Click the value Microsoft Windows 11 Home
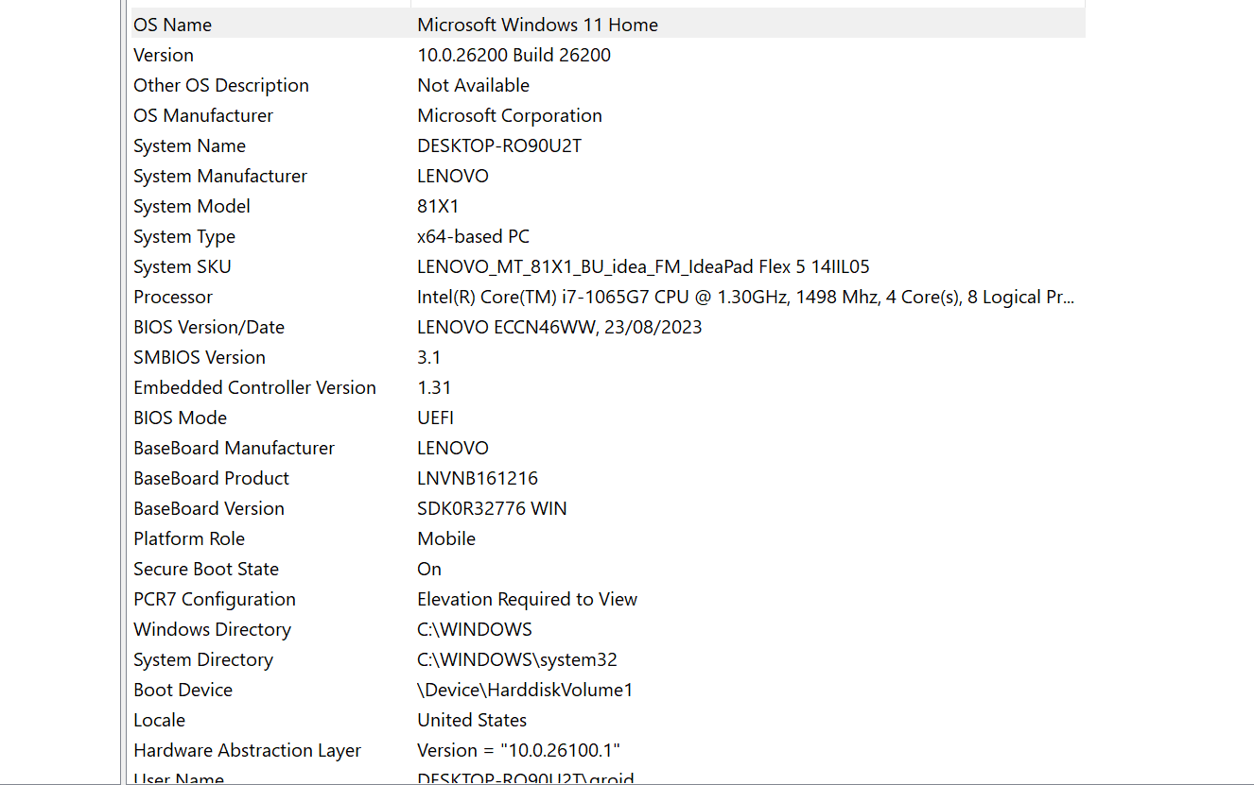Viewport: 1254px width, 785px height. [537, 25]
